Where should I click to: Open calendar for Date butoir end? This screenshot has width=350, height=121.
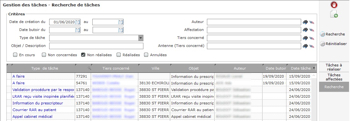(x=120, y=30)
